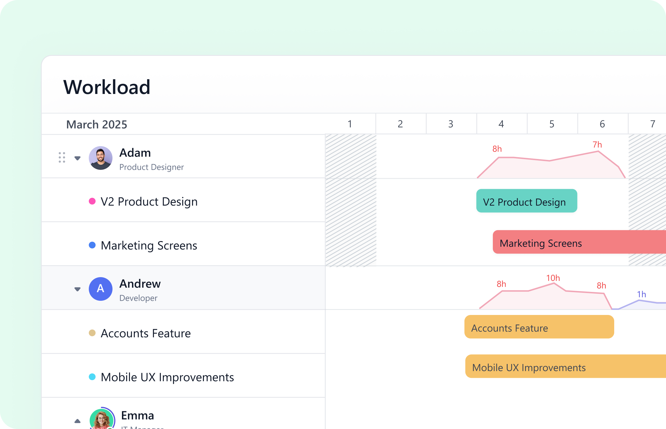
Task: Collapse Andrew's task list arrow
Action: click(78, 289)
